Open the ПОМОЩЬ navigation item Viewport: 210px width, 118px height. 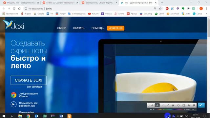tap(97, 28)
